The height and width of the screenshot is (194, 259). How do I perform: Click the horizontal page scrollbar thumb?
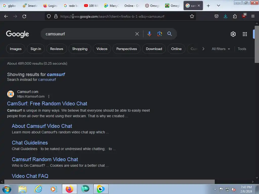(109, 182)
